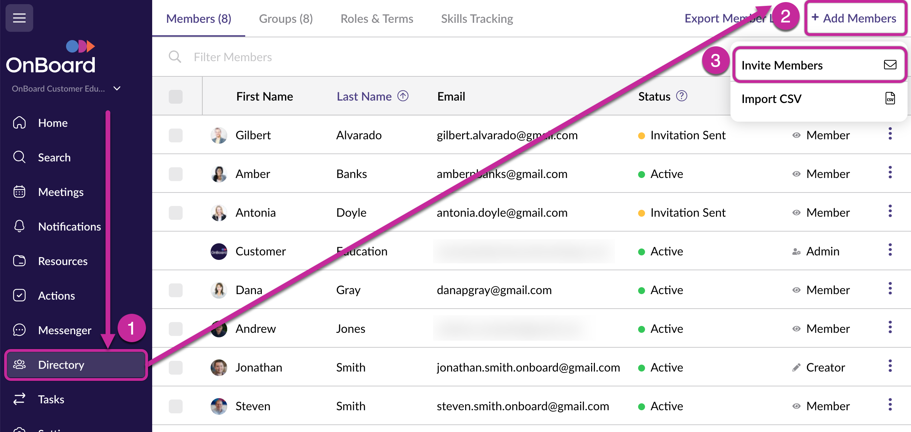This screenshot has height=432, width=911.
Task: Expand the OnBoard Customer Edu organization dropdown
Action: [x=117, y=88]
